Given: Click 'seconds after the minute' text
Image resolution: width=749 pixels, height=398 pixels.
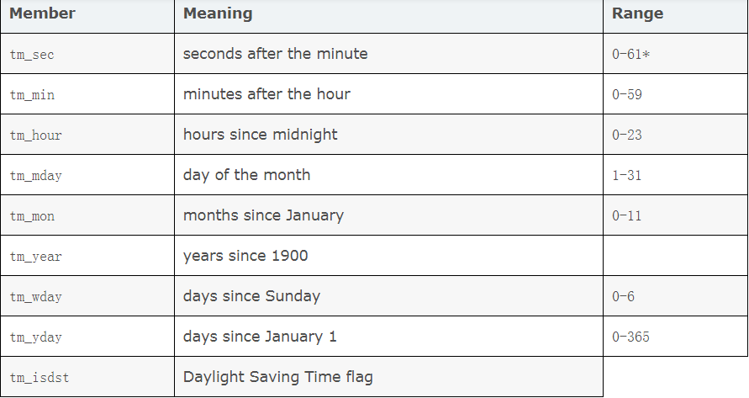Looking at the screenshot, I should click(x=275, y=54).
